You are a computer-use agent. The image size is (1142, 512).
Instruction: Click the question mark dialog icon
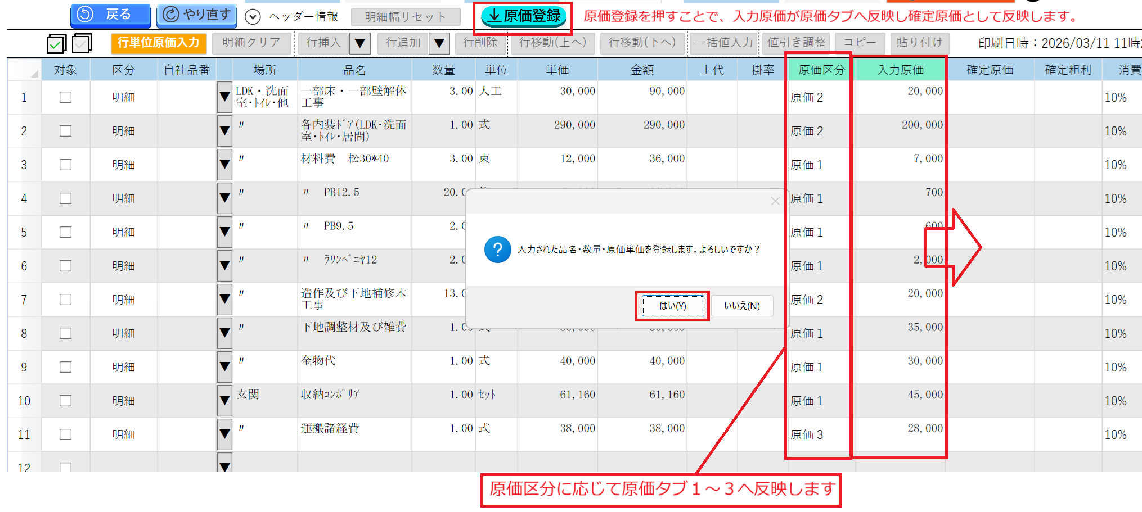tap(497, 250)
